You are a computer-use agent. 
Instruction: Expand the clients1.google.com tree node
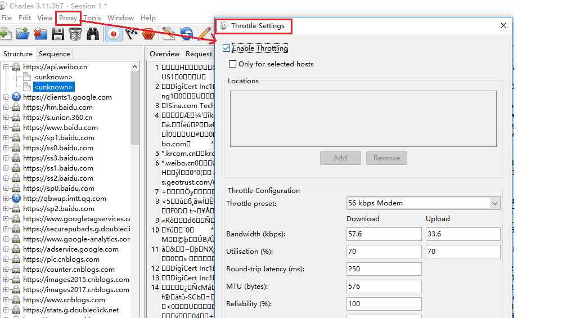point(6,97)
